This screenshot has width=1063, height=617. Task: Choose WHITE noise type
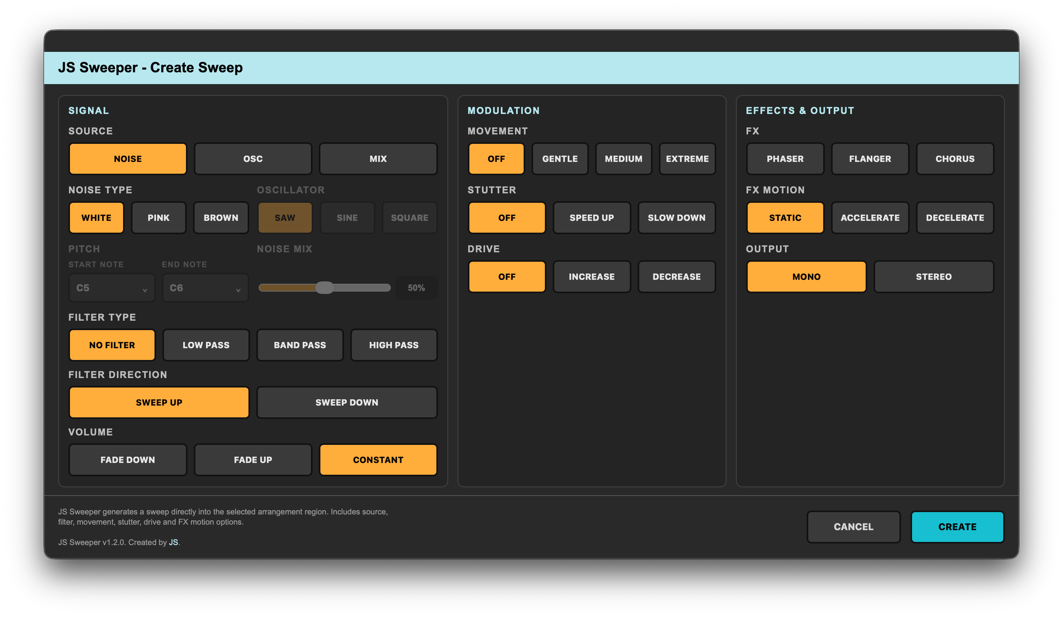point(96,218)
